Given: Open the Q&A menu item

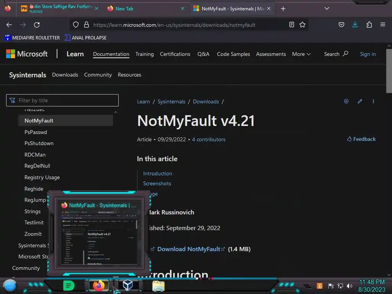Looking at the screenshot, I should coord(203,54).
